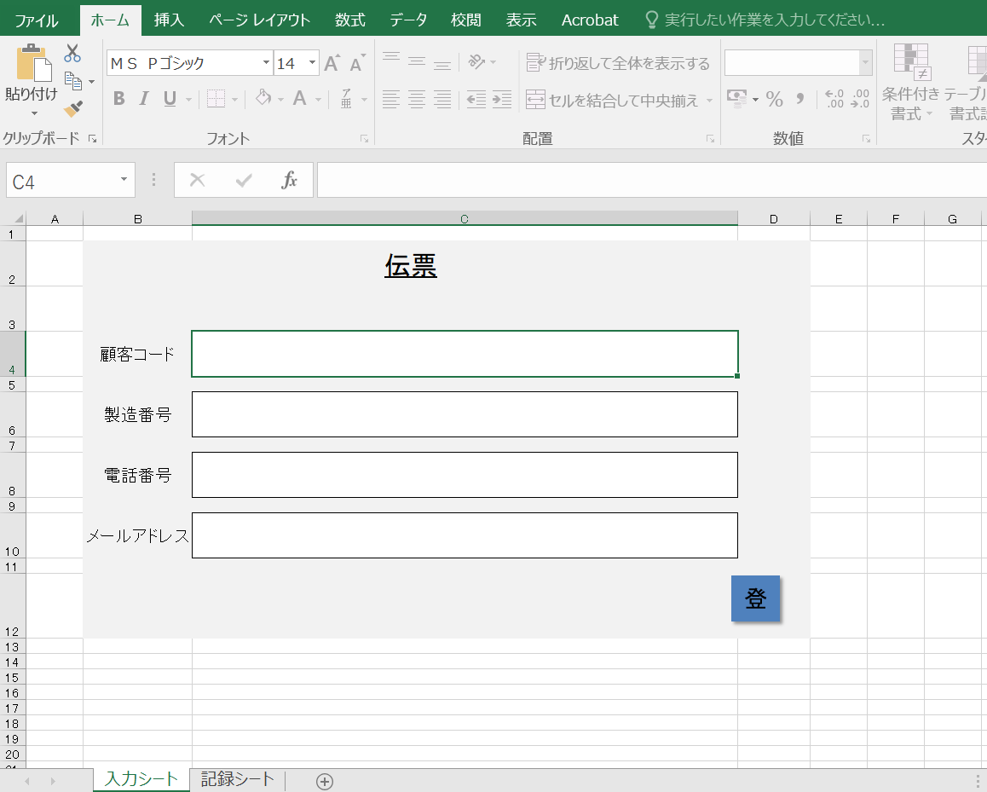Open the font name dropdown

click(266, 63)
